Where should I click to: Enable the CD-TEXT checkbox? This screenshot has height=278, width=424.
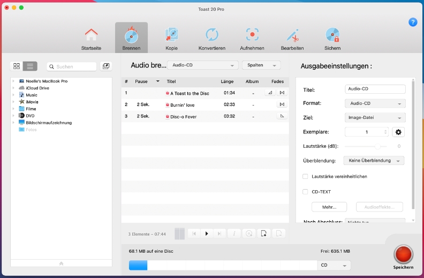point(305,192)
